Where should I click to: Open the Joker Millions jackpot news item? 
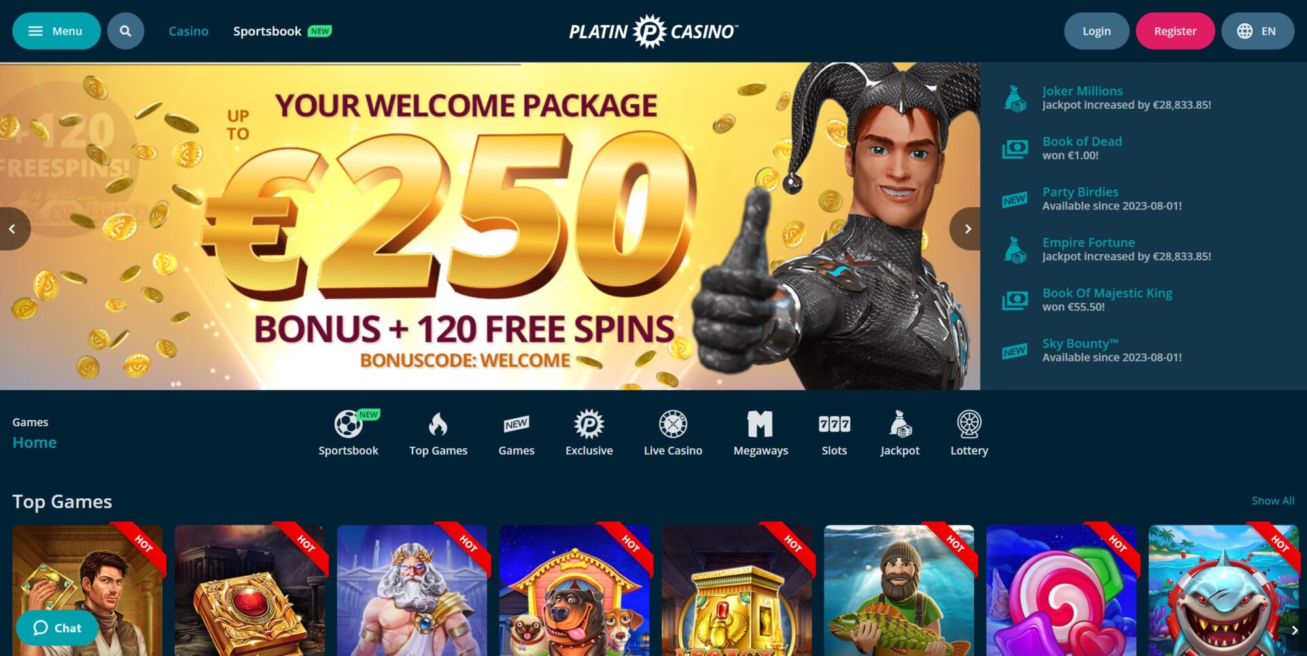click(x=1107, y=97)
